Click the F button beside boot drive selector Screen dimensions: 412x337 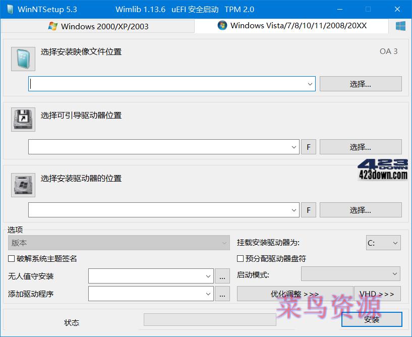pyautogui.click(x=308, y=147)
